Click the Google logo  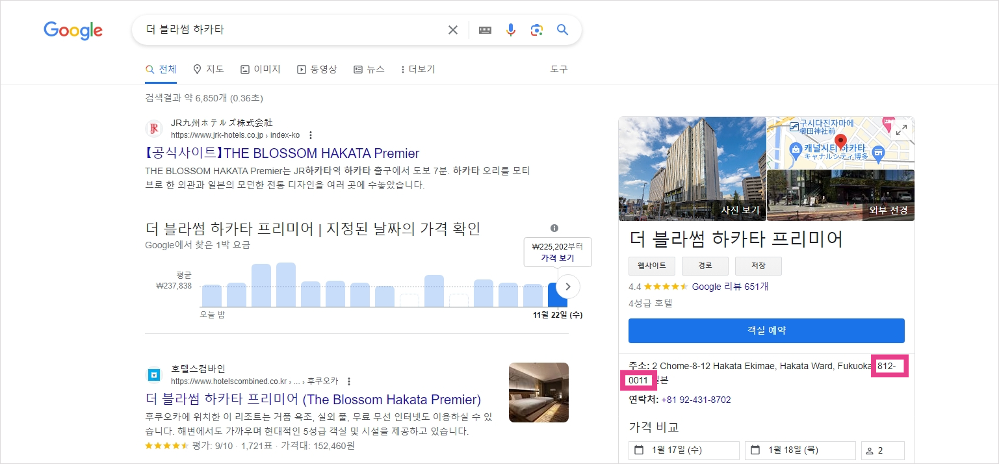coord(73,31)
